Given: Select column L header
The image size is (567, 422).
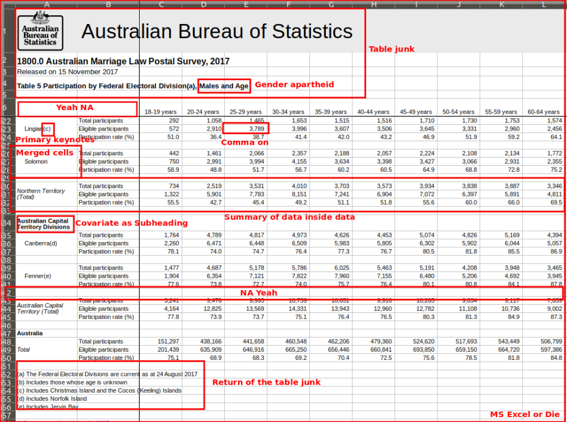Looking at the screenshot, I should coord(544,4).
